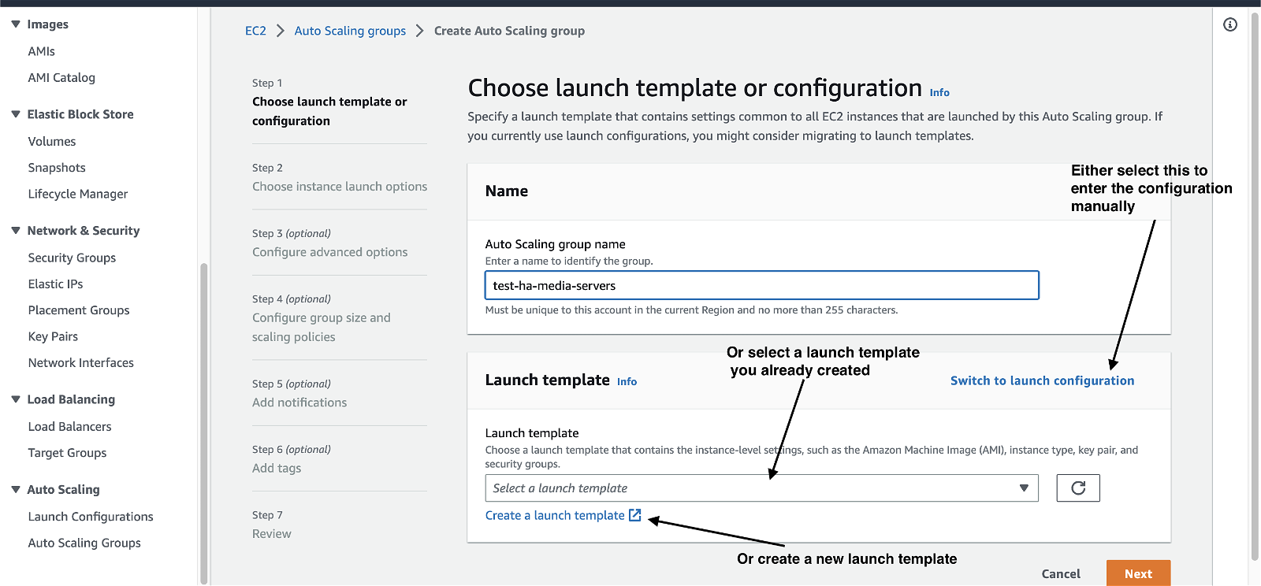
Task: Click the page's vertical scrollbar on the right
Action: point(1255,284)
